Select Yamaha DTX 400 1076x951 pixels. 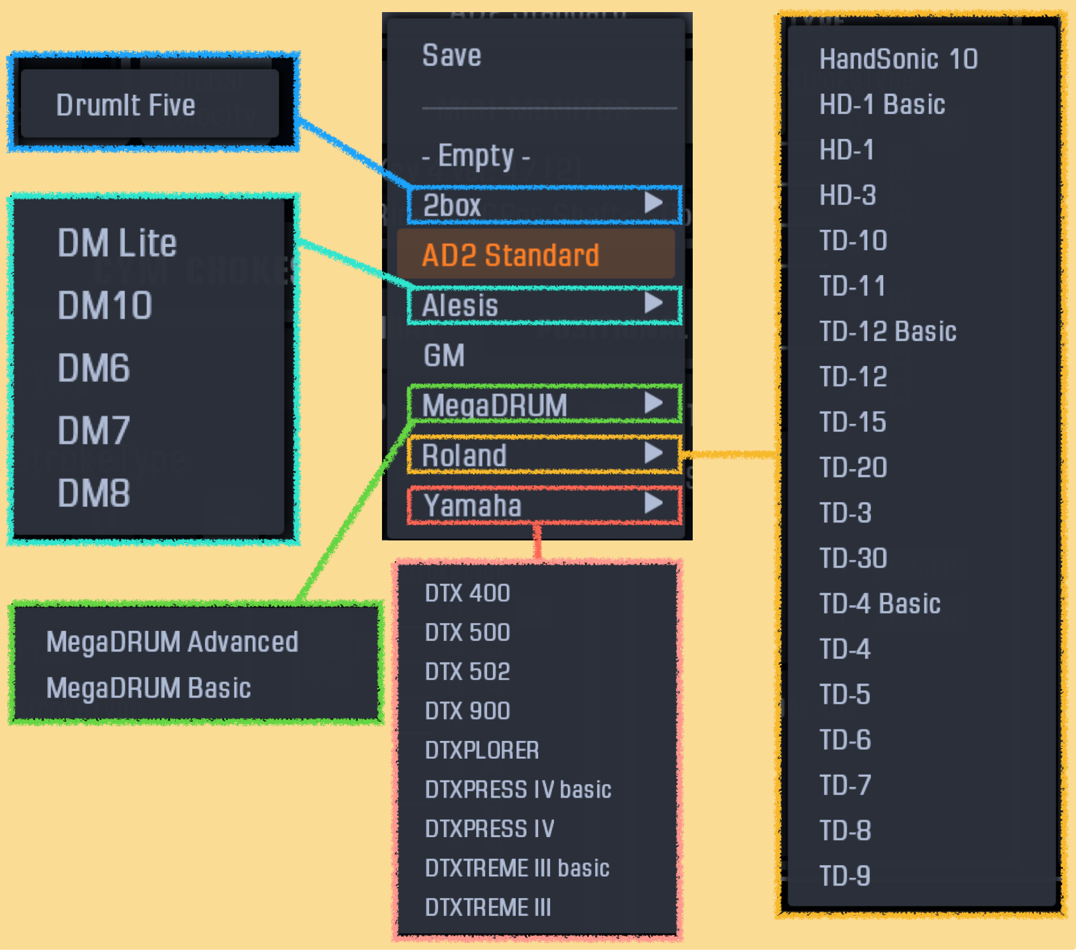(x=467, y=593)
